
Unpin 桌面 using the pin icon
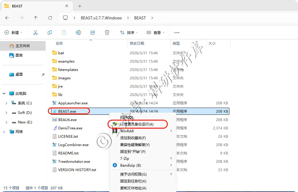coord(43,75)
